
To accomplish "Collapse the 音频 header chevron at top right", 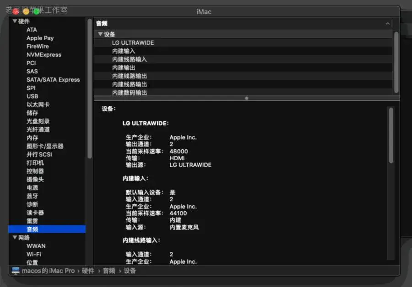I will (388, 24).
